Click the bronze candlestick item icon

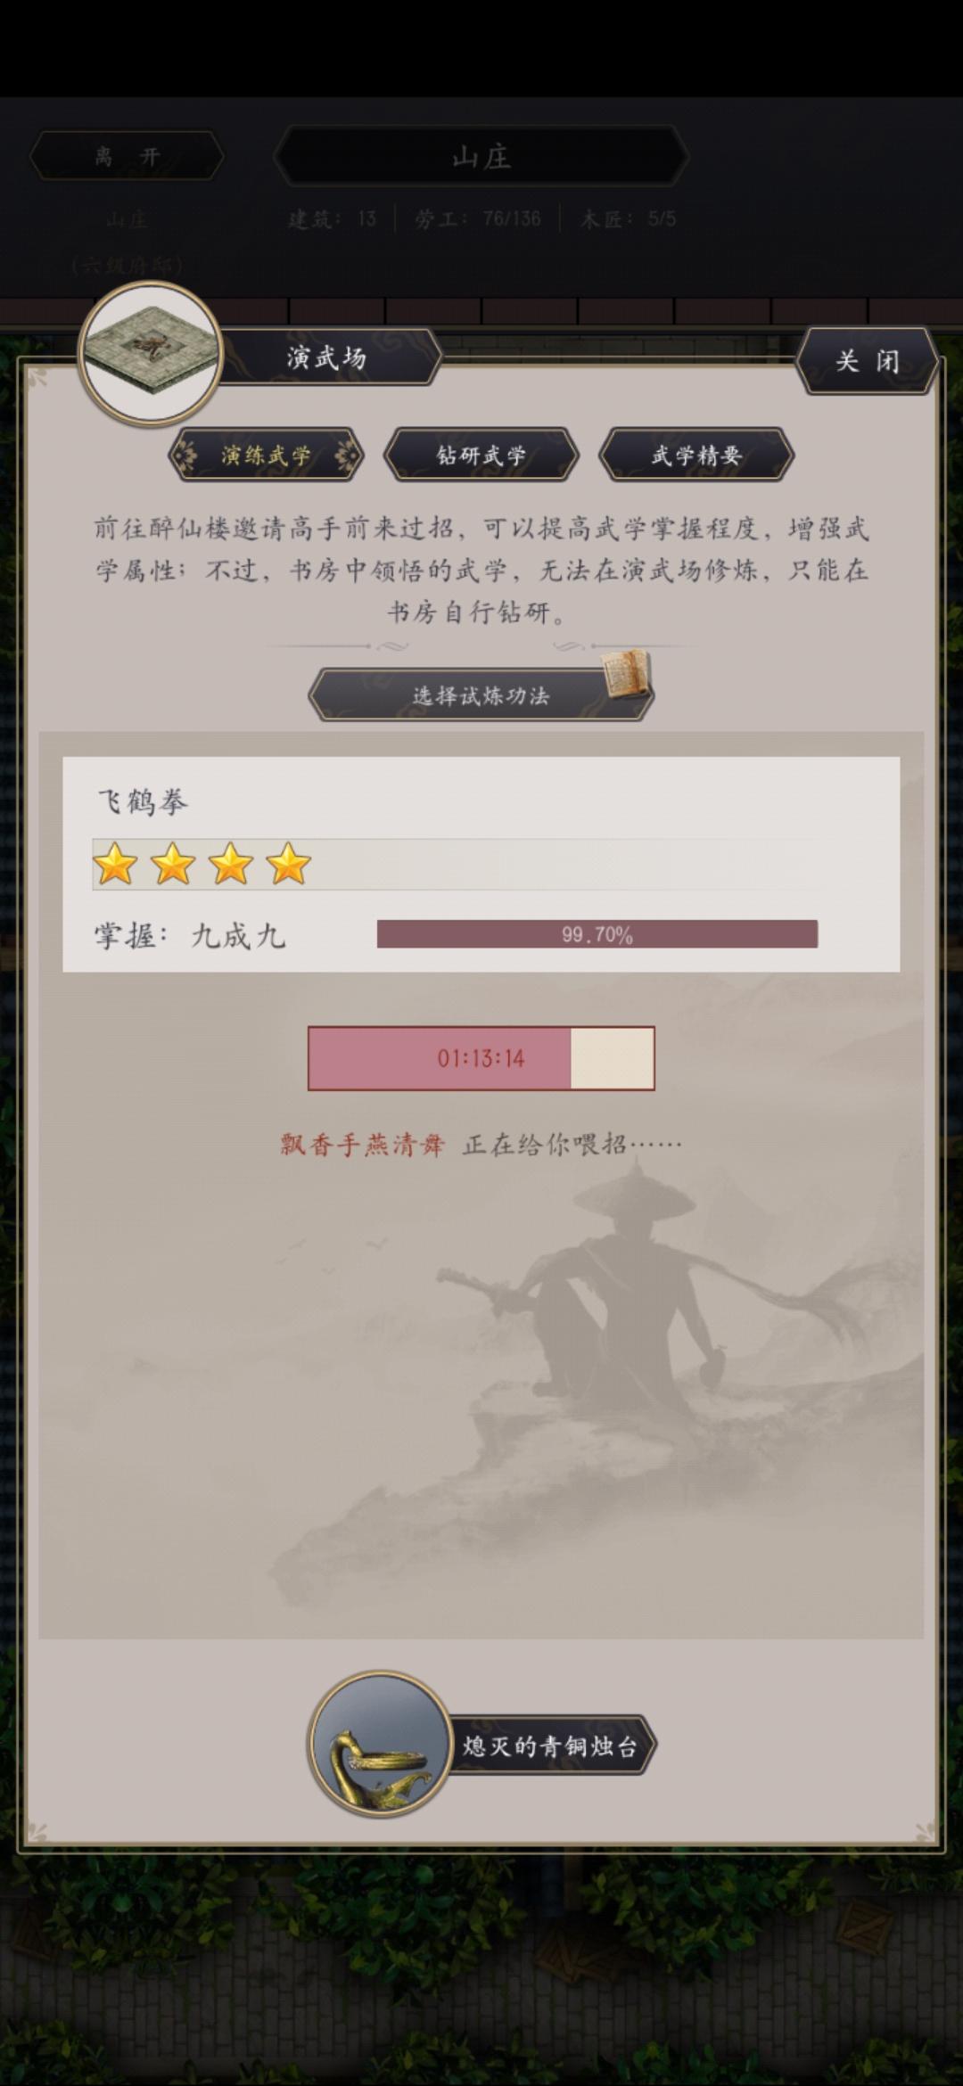(x=380, y=1745)
